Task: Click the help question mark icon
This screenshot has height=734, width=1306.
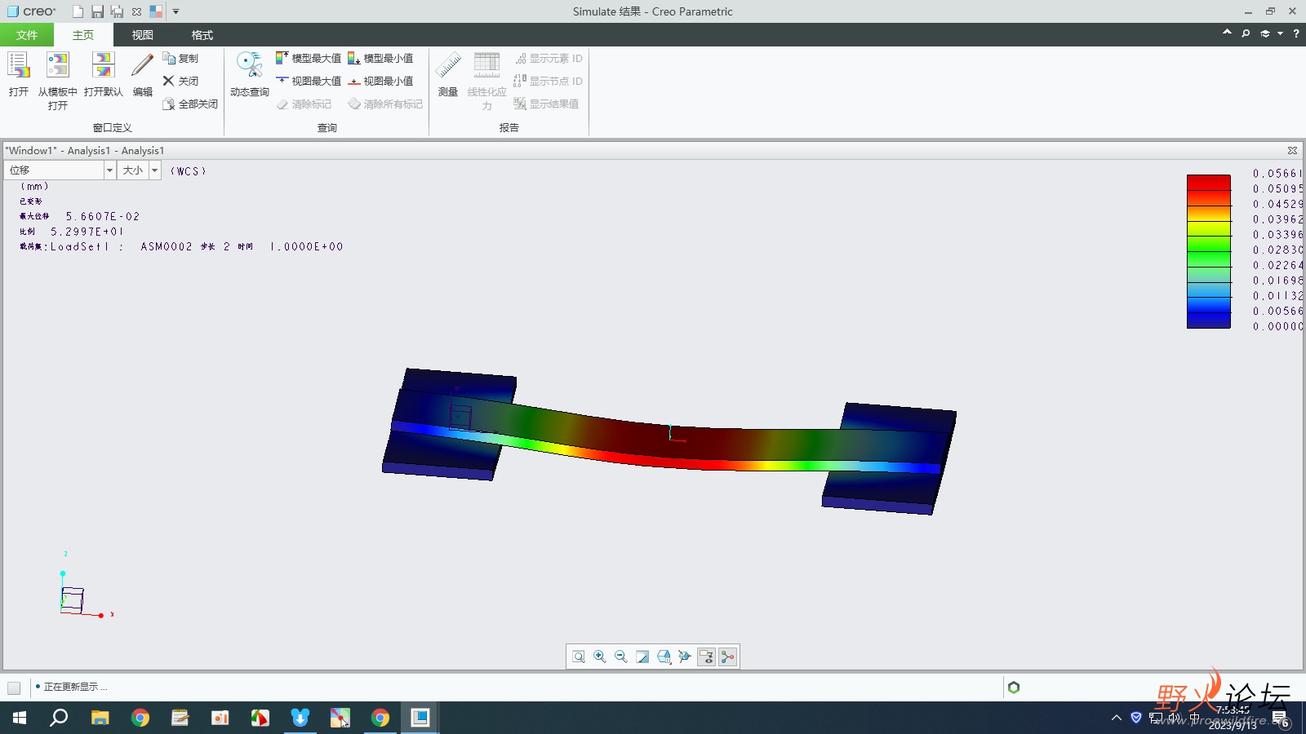Action: click(x=1296, y=33)
